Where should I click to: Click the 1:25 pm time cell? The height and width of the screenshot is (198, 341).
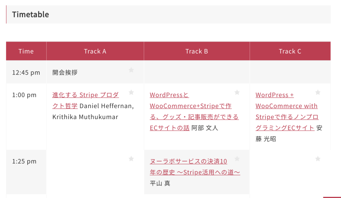pyautogui.click(x=24, y=161)
